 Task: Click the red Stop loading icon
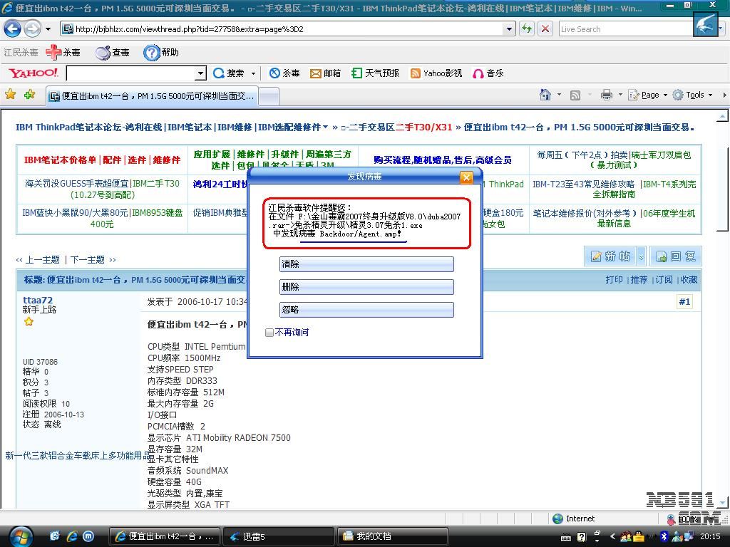545,29
